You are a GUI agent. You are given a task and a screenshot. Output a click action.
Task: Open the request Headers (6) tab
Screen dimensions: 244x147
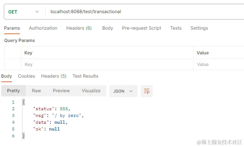pyautogui.click(x=79, y=28)
